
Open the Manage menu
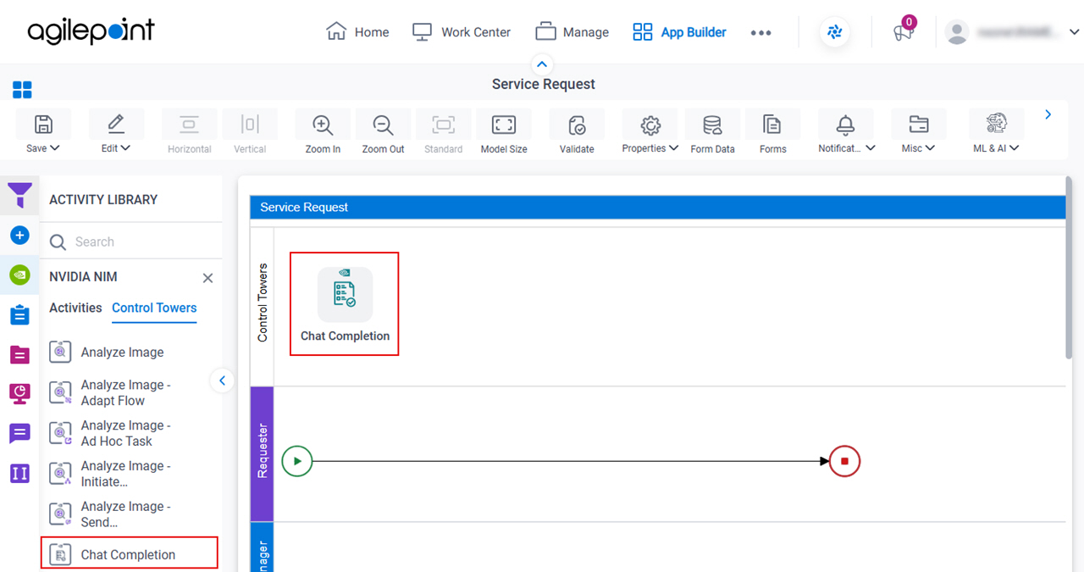click(572, 32)
